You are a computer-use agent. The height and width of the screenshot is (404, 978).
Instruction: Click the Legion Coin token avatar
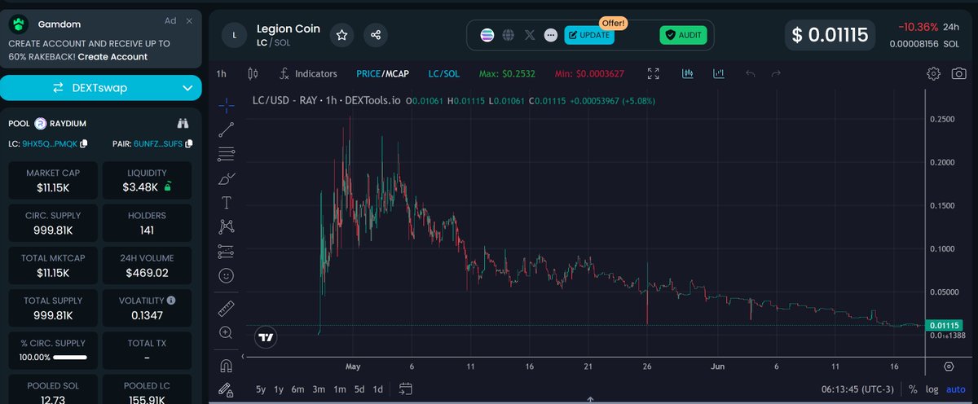235,35
